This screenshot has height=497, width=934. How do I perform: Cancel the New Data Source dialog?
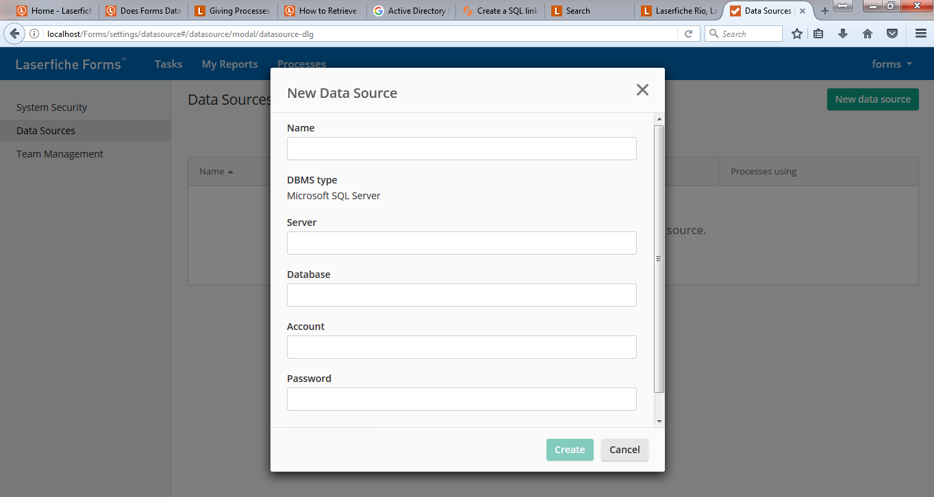pos(624,450)
